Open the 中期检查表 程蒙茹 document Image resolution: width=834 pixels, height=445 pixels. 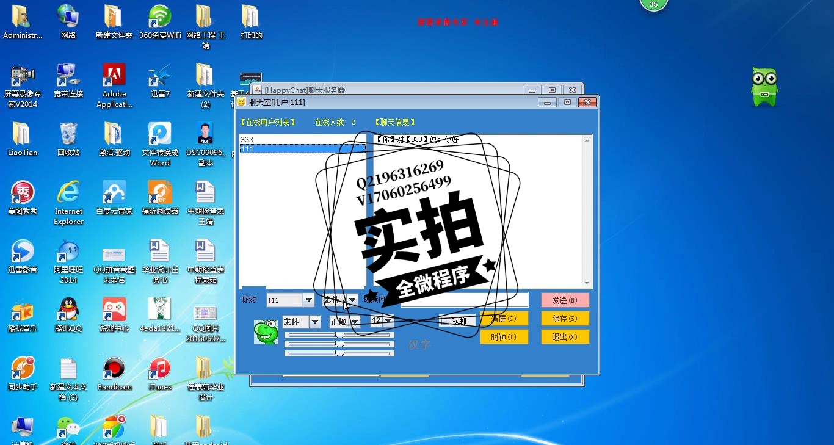click(x=206, y=262)
